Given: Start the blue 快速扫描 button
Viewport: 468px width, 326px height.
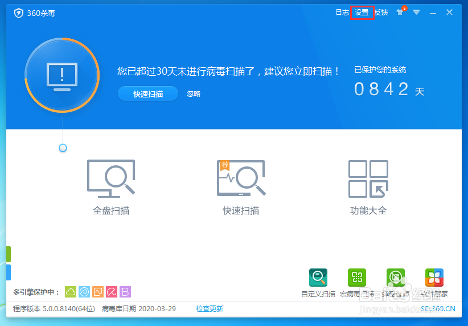Looking at the screenshot, I should 148,94.
